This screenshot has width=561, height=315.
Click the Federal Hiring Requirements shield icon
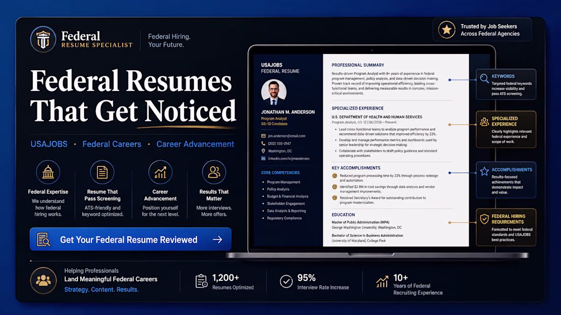[x=484, y=219]
